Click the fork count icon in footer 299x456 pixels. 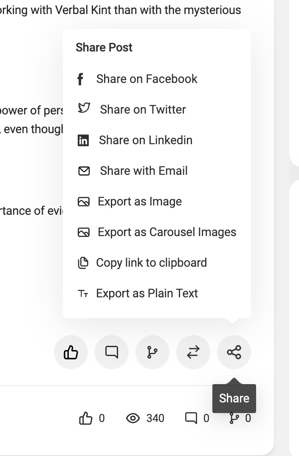tap(234, 419)
